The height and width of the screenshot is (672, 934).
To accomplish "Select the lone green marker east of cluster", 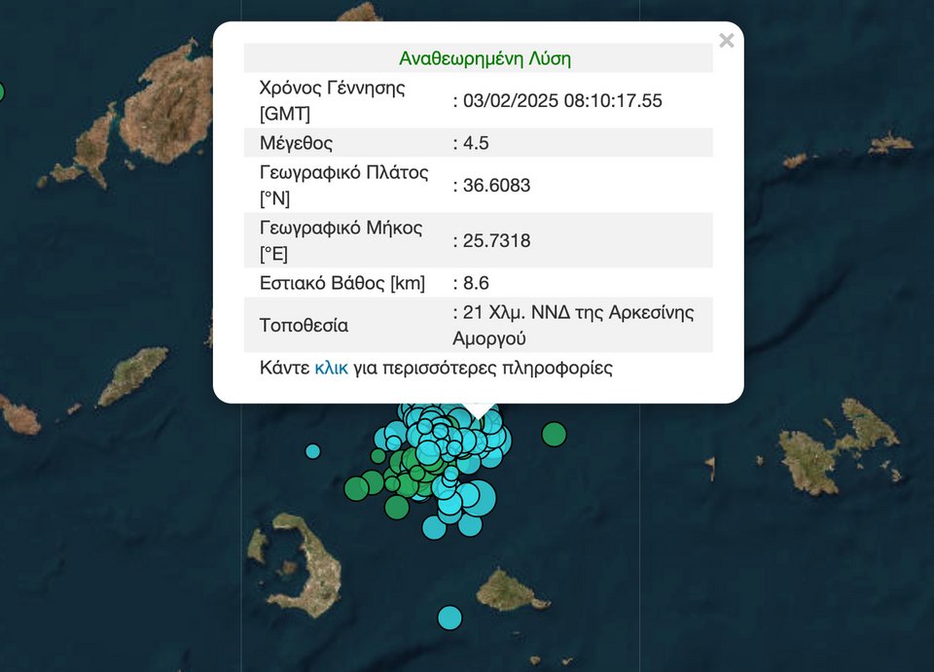I will [554, 434].
